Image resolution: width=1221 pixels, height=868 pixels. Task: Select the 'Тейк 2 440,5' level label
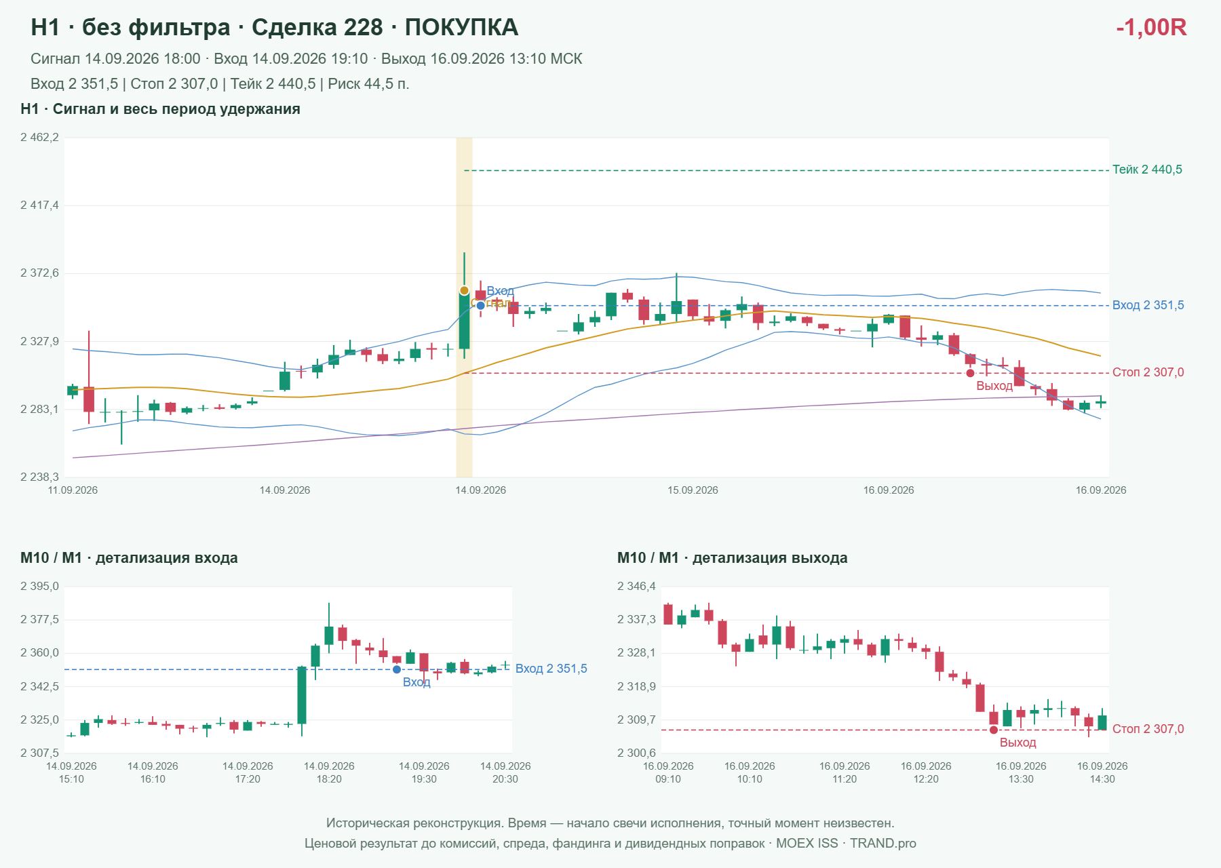coord(1147,170)
